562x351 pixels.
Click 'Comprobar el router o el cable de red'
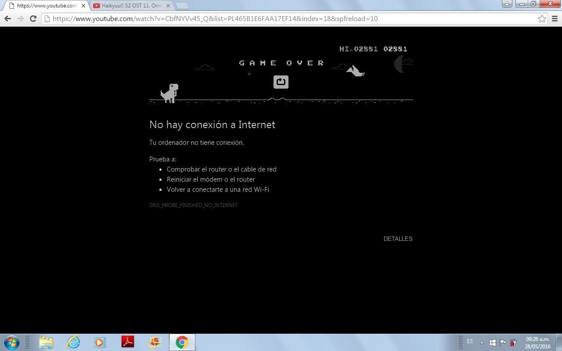221,169
